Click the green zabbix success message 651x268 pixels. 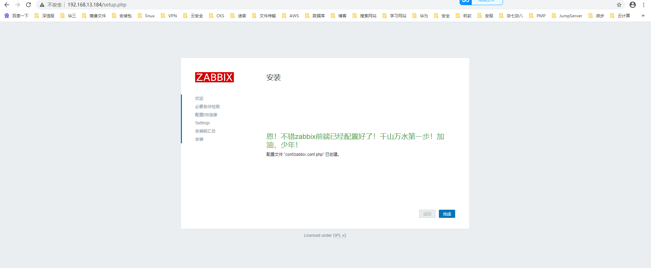[355, 141]
